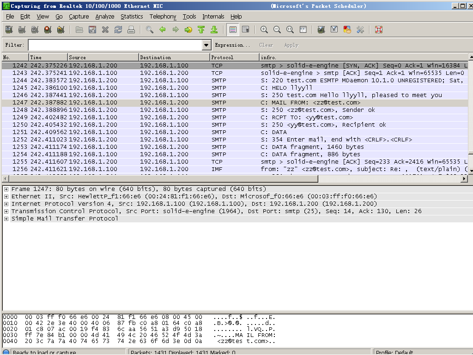
Task: Expand the Simple Mail Transfer Protocol node
Action: [6, 219]
